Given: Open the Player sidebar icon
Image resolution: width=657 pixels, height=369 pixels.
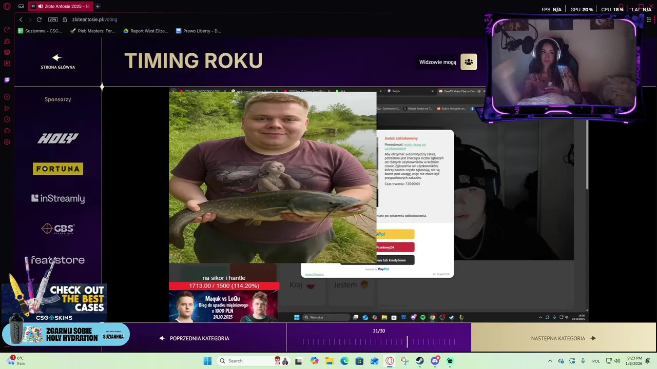Looking at the screenshot, I should pos(7,97).
